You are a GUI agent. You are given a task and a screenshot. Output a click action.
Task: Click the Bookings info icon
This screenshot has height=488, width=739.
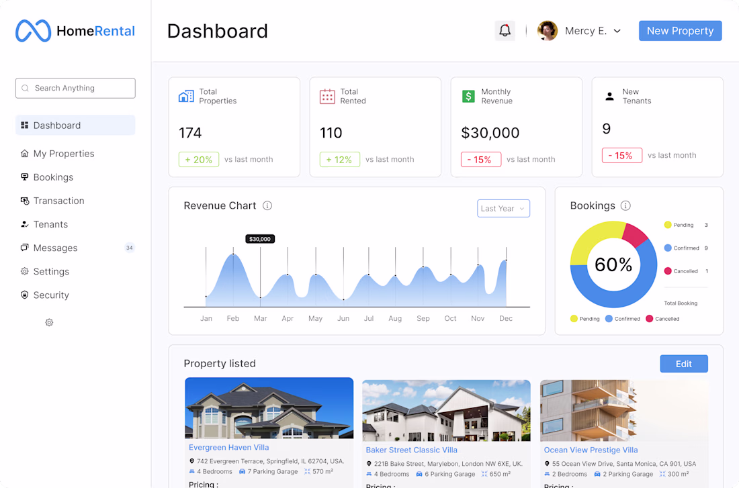[x=625, y=206]
